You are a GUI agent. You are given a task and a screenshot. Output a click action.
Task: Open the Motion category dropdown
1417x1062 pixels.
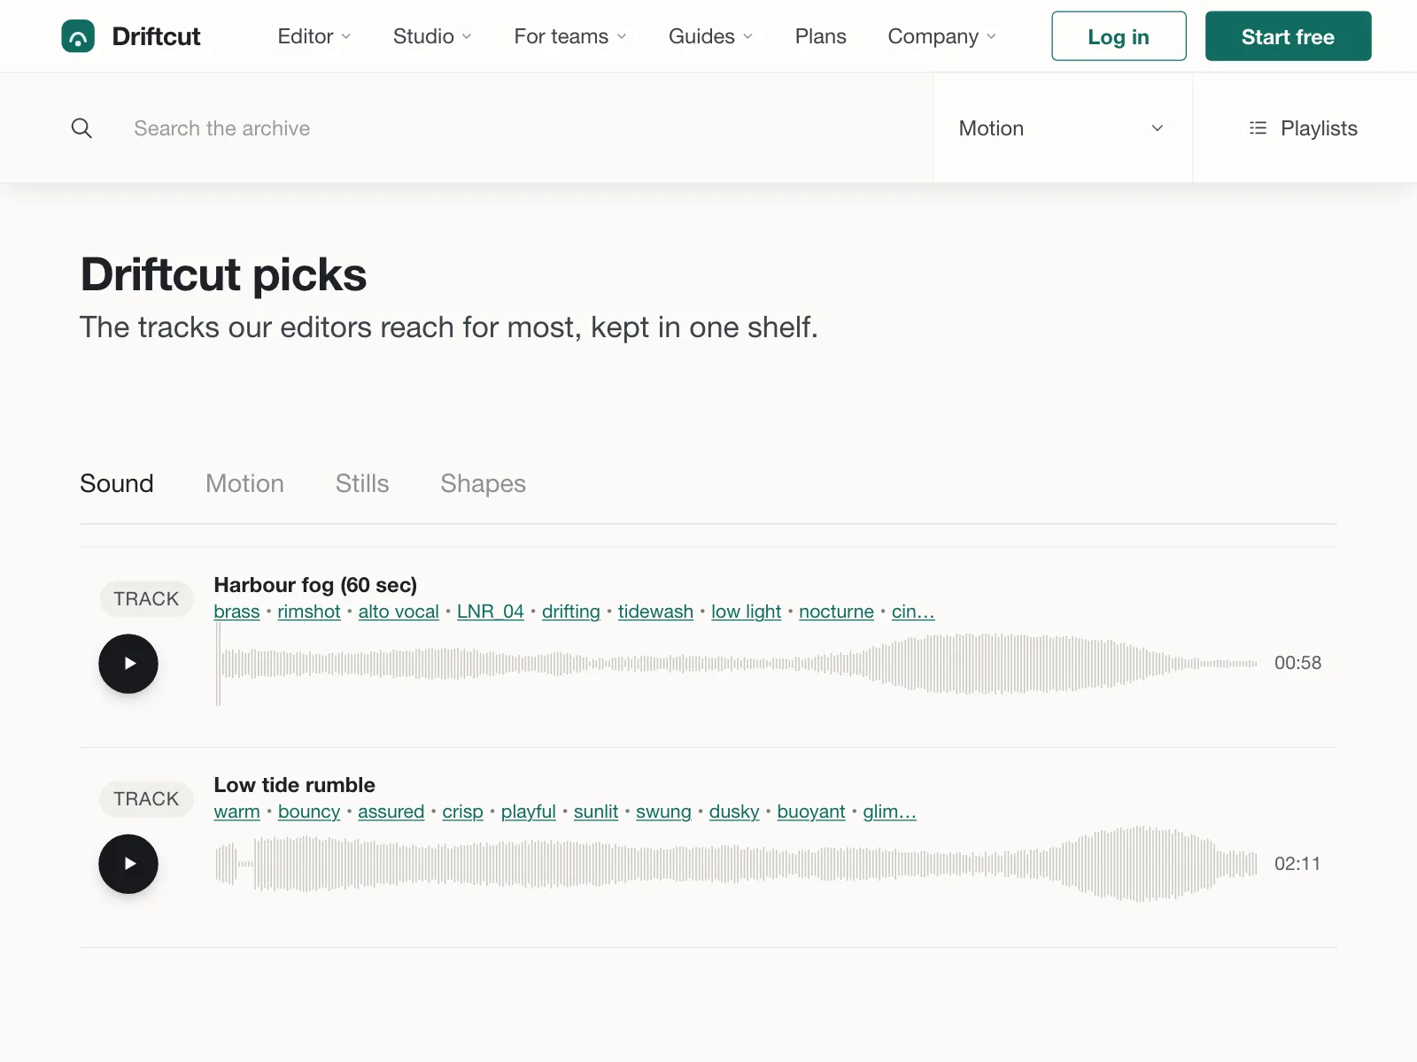1063,128
